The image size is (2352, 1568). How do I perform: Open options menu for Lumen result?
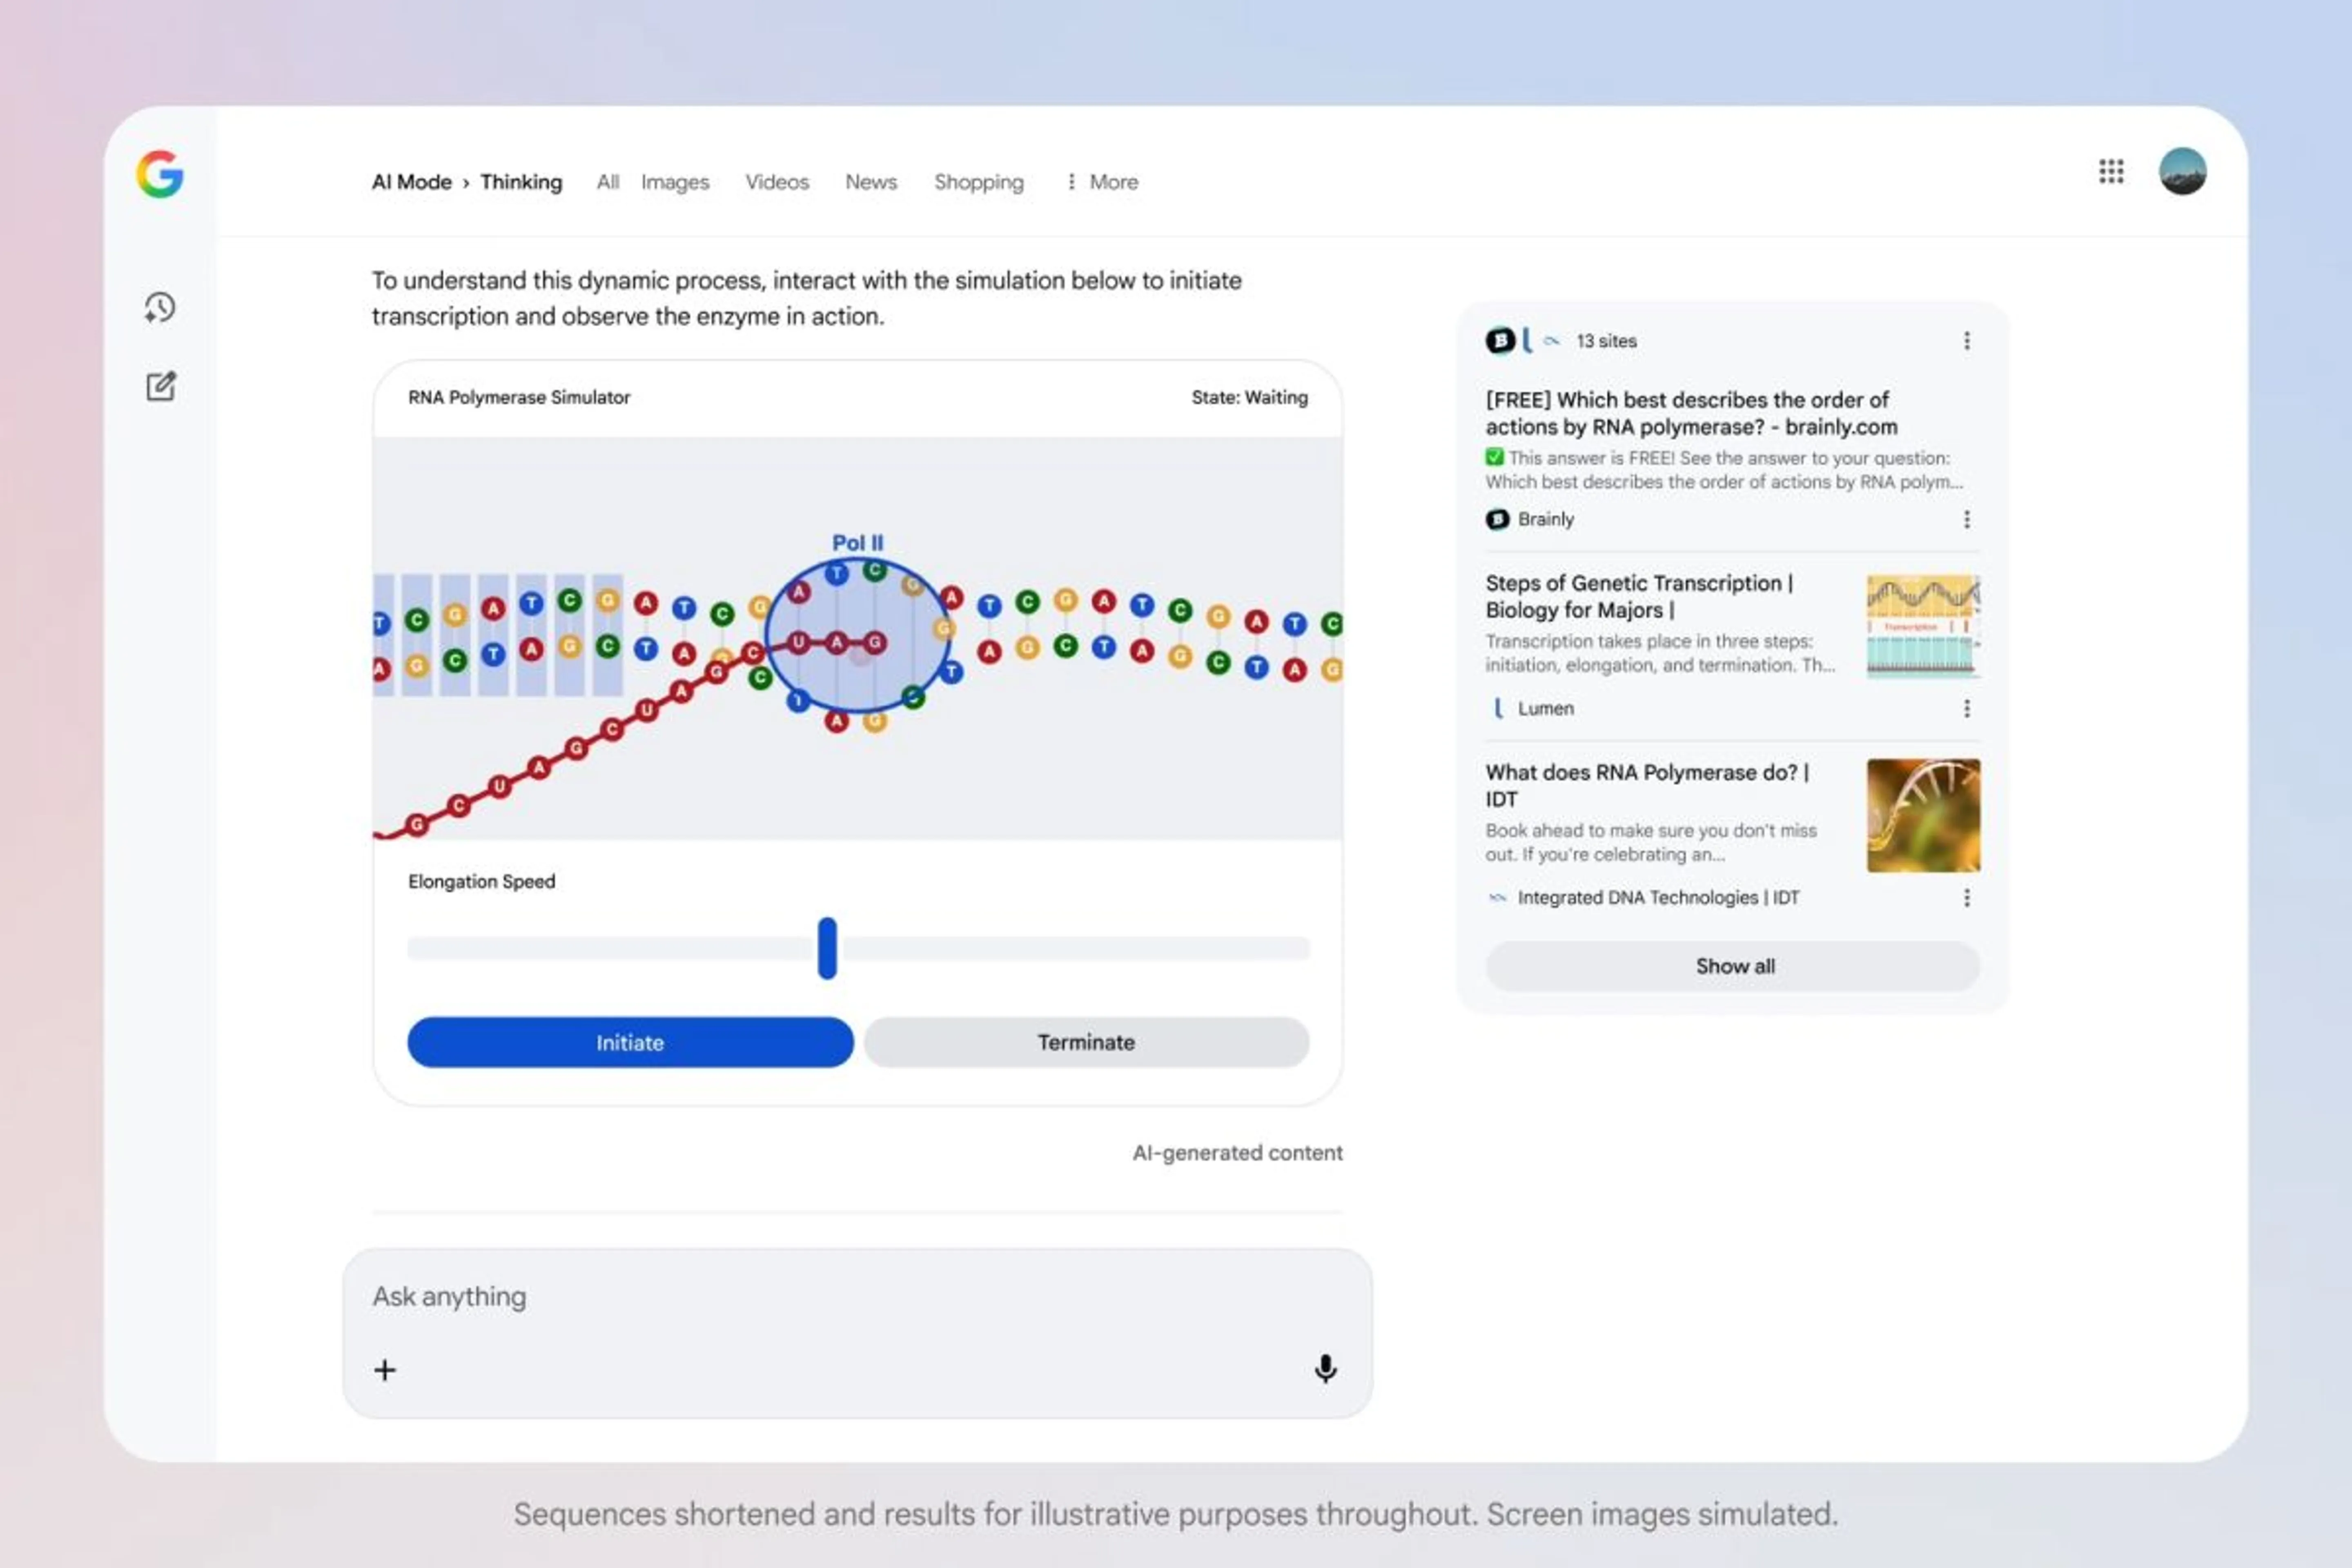click(1966, 708)
